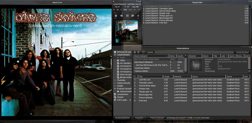
Task: Sort tracks by Länge column header
Action: (x=168, y=76)
